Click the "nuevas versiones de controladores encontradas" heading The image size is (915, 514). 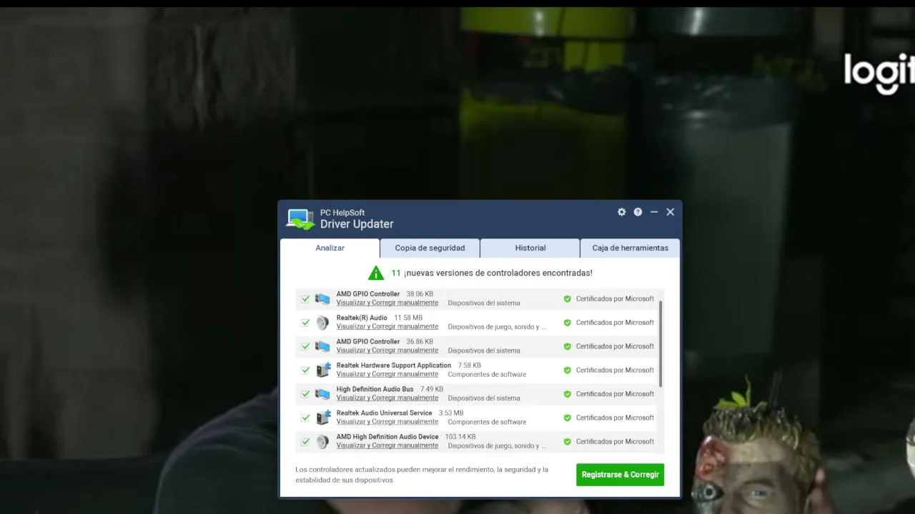click(498, 273)
